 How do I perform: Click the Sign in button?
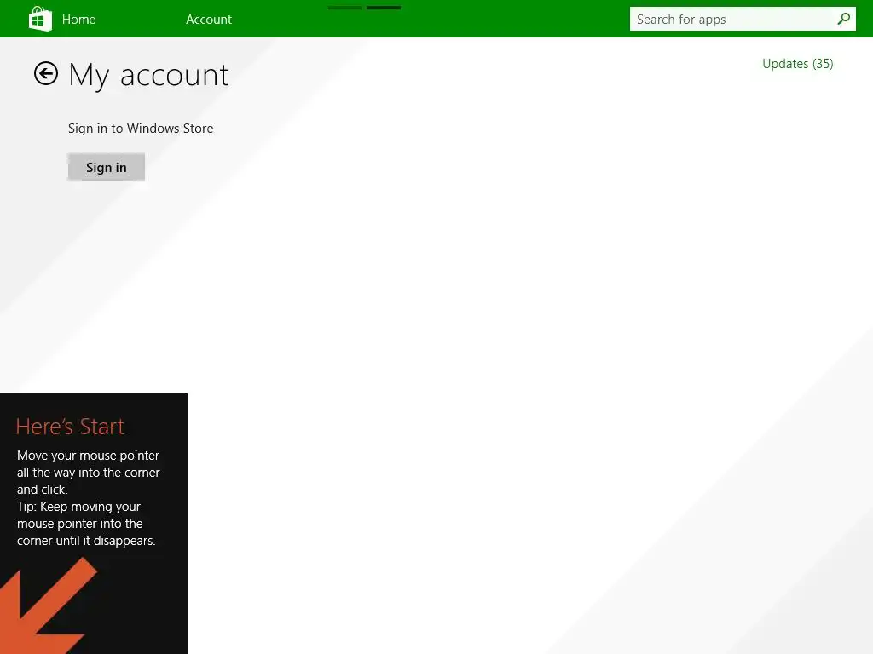107,167
